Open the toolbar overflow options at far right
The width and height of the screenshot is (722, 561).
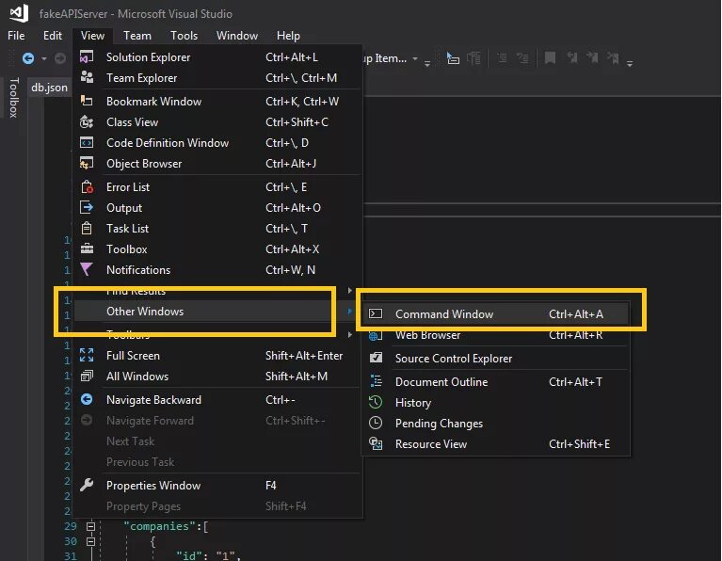coord(630,63)
